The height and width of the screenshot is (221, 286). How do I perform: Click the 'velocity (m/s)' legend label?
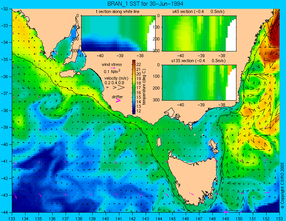(116, 78)
